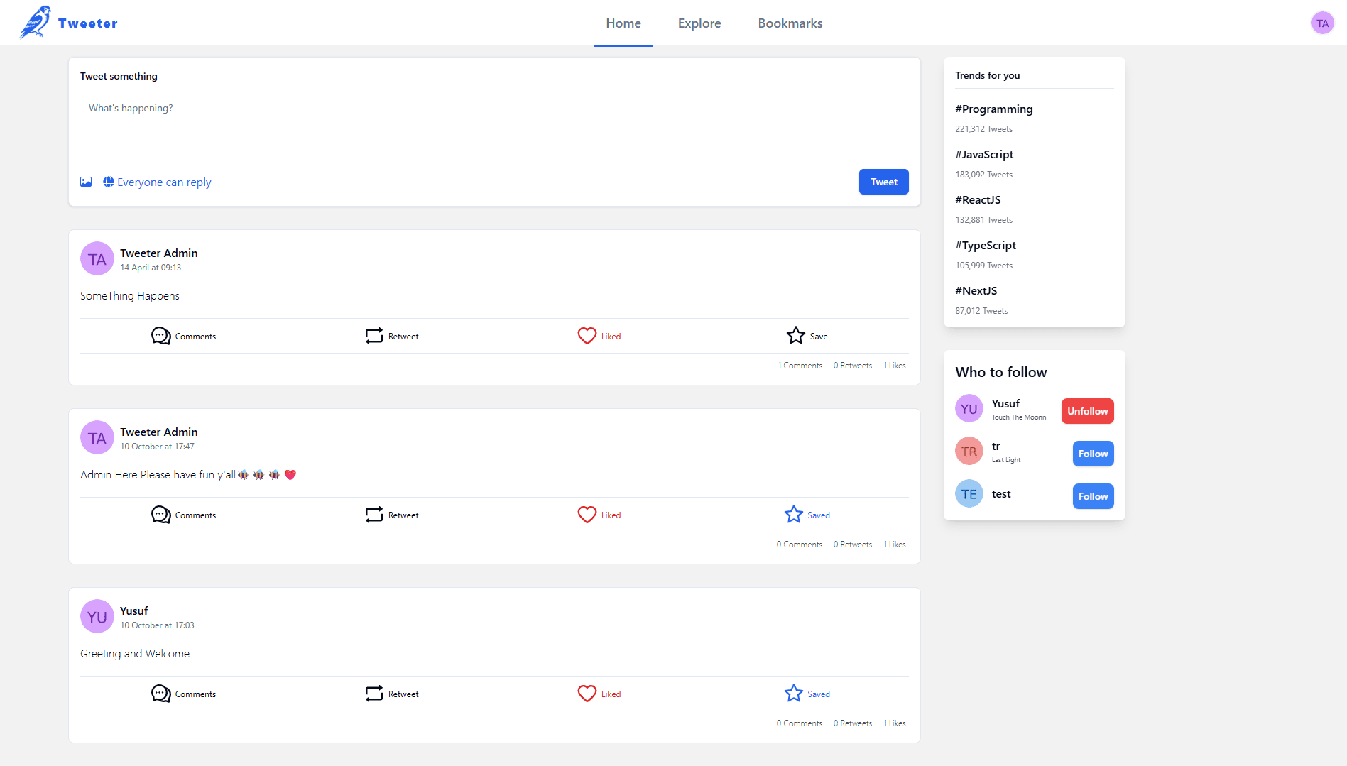Open Yusuf's name on the 17:03 tweet
The width and height of the screenshot is (1347, 766).
click(x=134, y=611)
